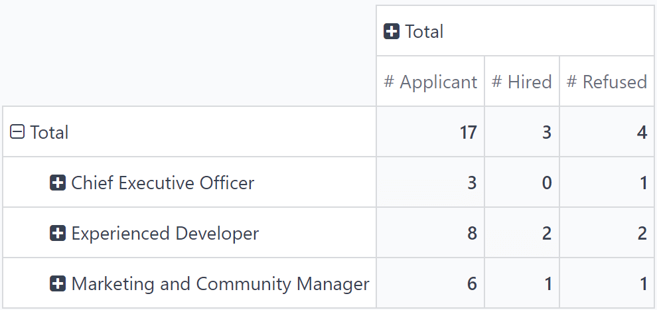Screen dimensions: 657x310
Task: Expand the Chief Executive Officer row label
Action: [x=163, y=183]
